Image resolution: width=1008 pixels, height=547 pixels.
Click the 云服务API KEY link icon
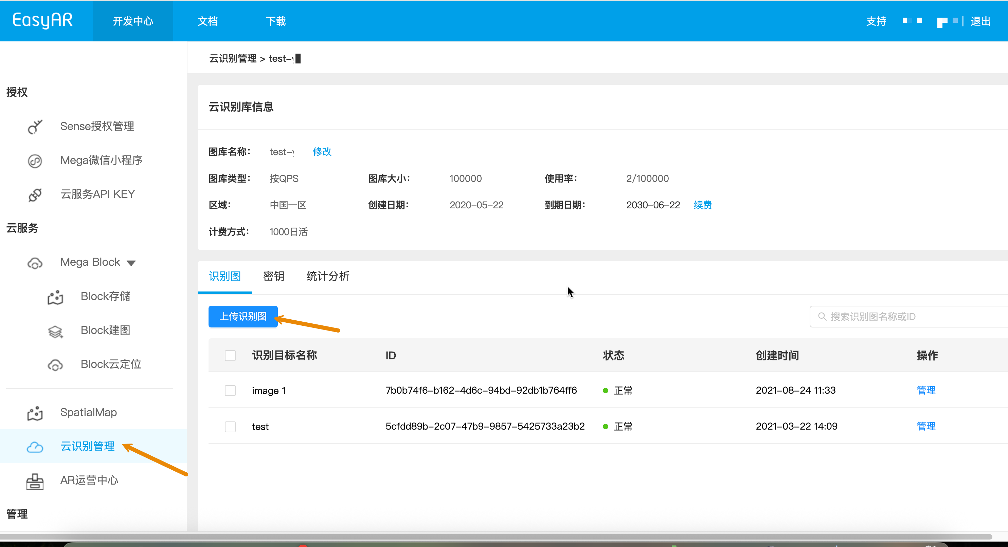point(35,195)
